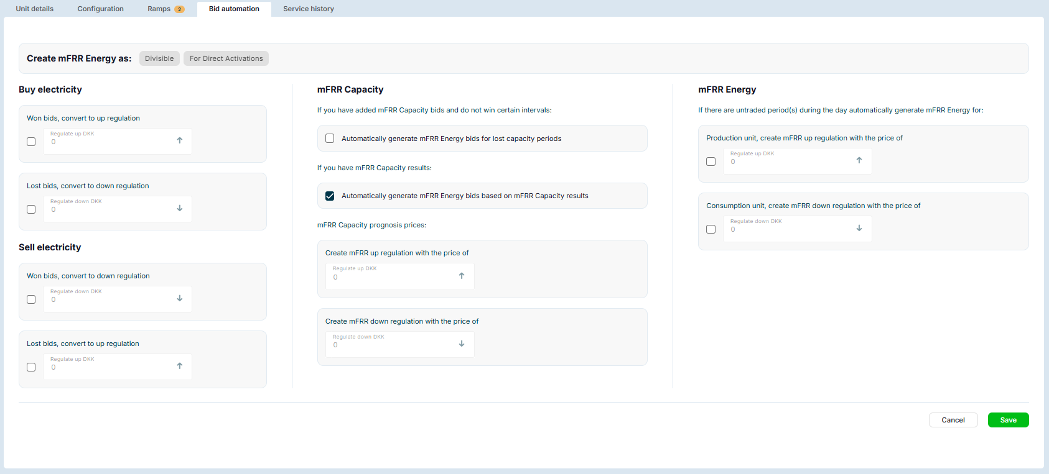Click up arrow in Sell electricity lost bids field
Screen dimensions: 1049x474
[x=180, y=366]
